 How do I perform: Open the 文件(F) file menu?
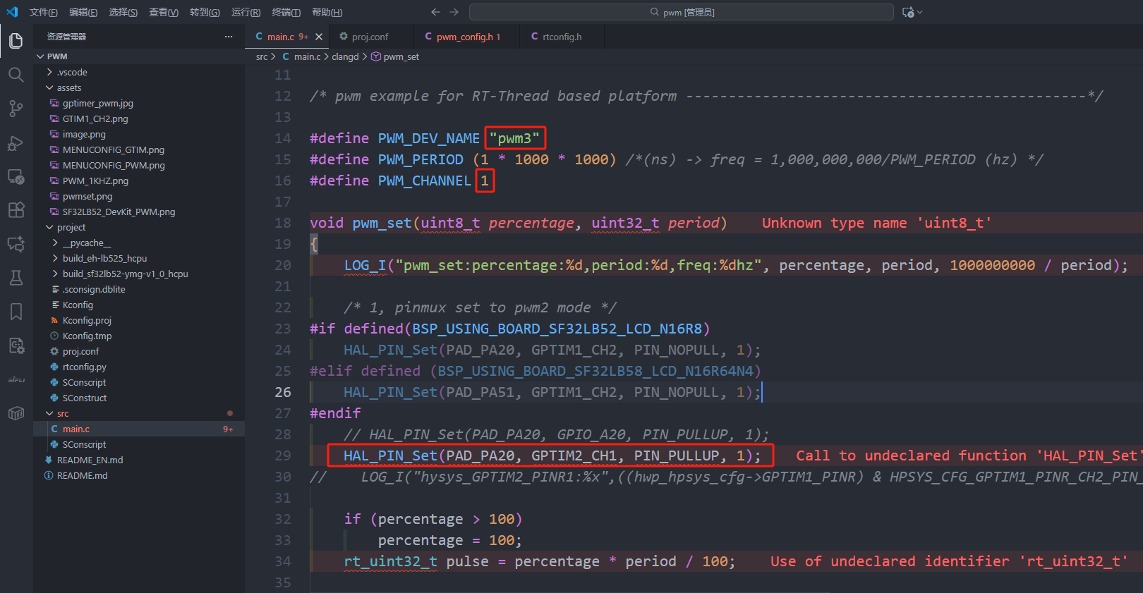tap(44, 12)
